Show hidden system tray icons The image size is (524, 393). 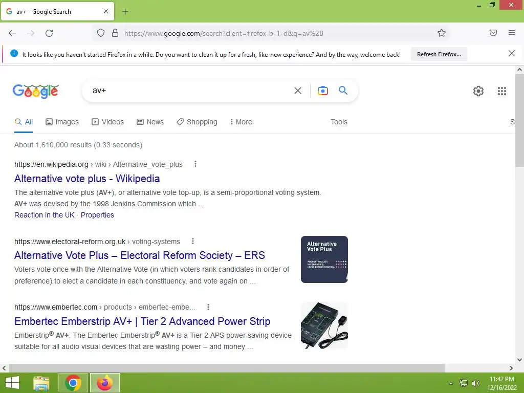(451, 383)
